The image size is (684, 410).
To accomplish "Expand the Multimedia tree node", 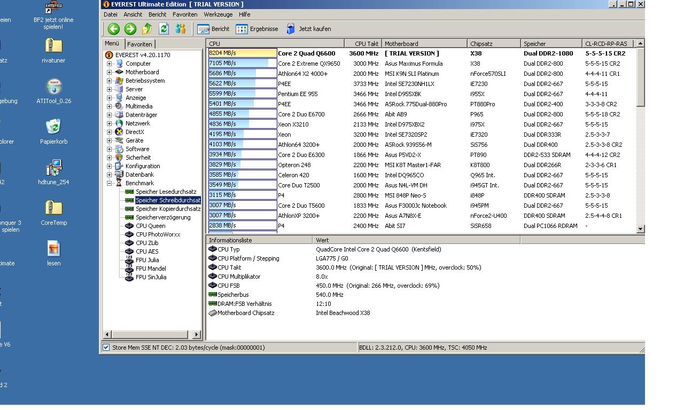I will 110,106.
